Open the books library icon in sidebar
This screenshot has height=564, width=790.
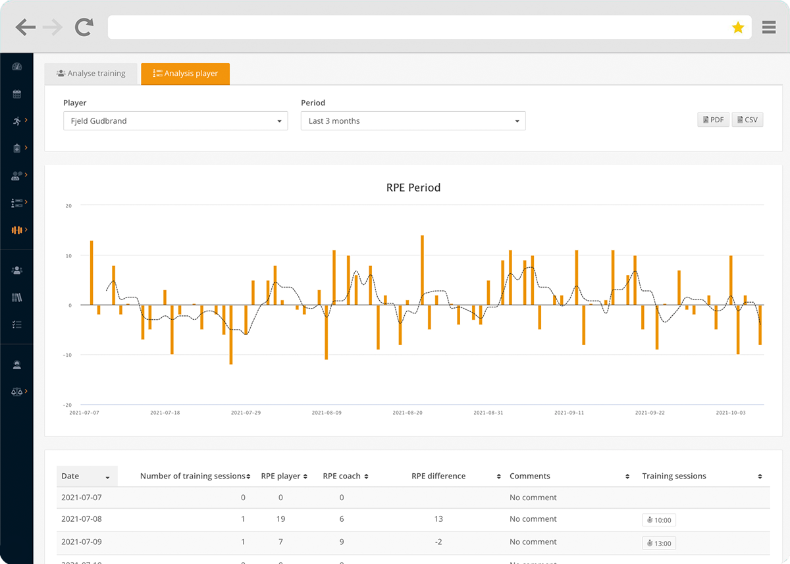[17, 297]
